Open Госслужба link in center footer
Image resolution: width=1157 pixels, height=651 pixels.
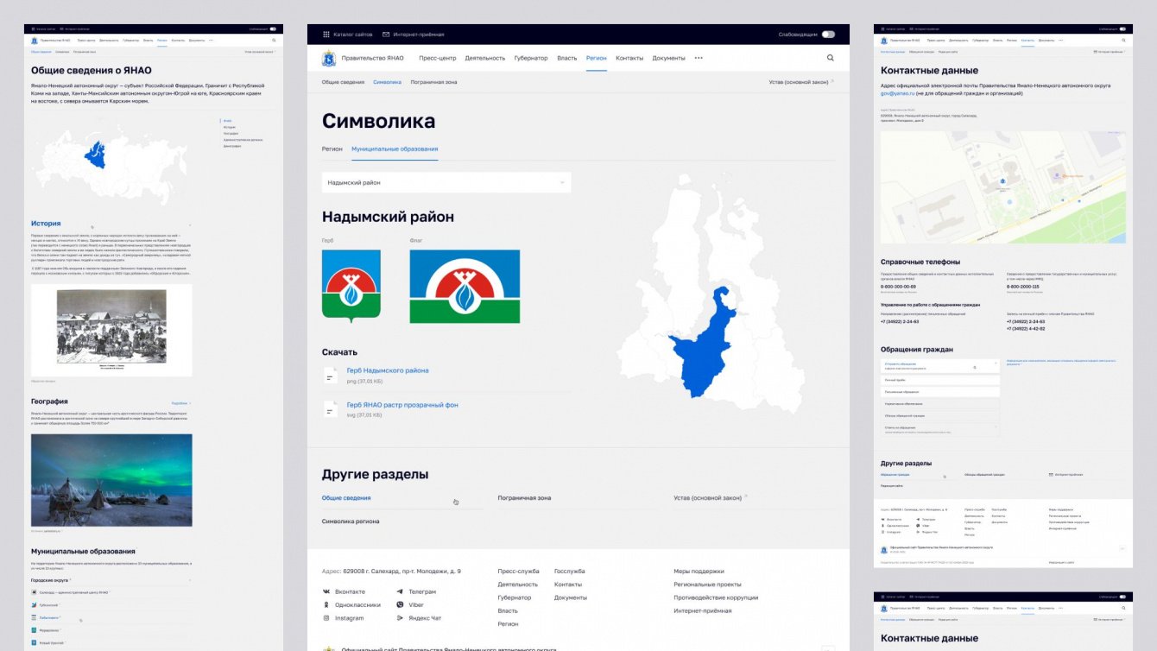570,572
